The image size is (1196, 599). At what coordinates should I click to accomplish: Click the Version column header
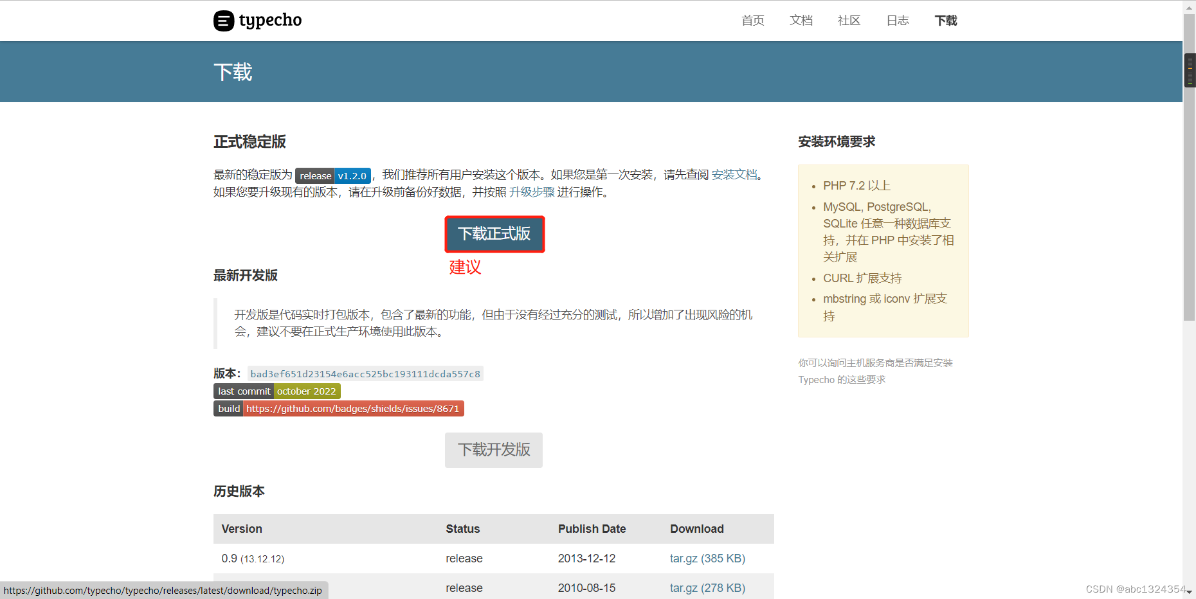(x=241, y=528)
